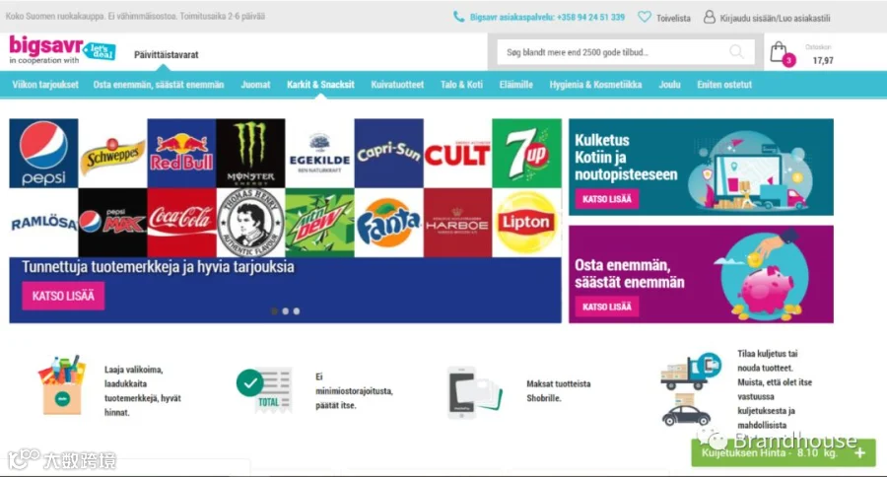Click Laaja valikoima description text
887x477 pixels.
click(x=143, y=391)
